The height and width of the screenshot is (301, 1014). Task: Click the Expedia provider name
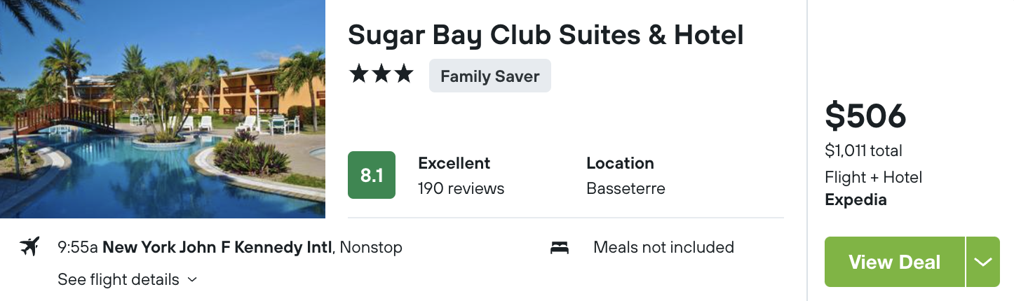point(856,199)
